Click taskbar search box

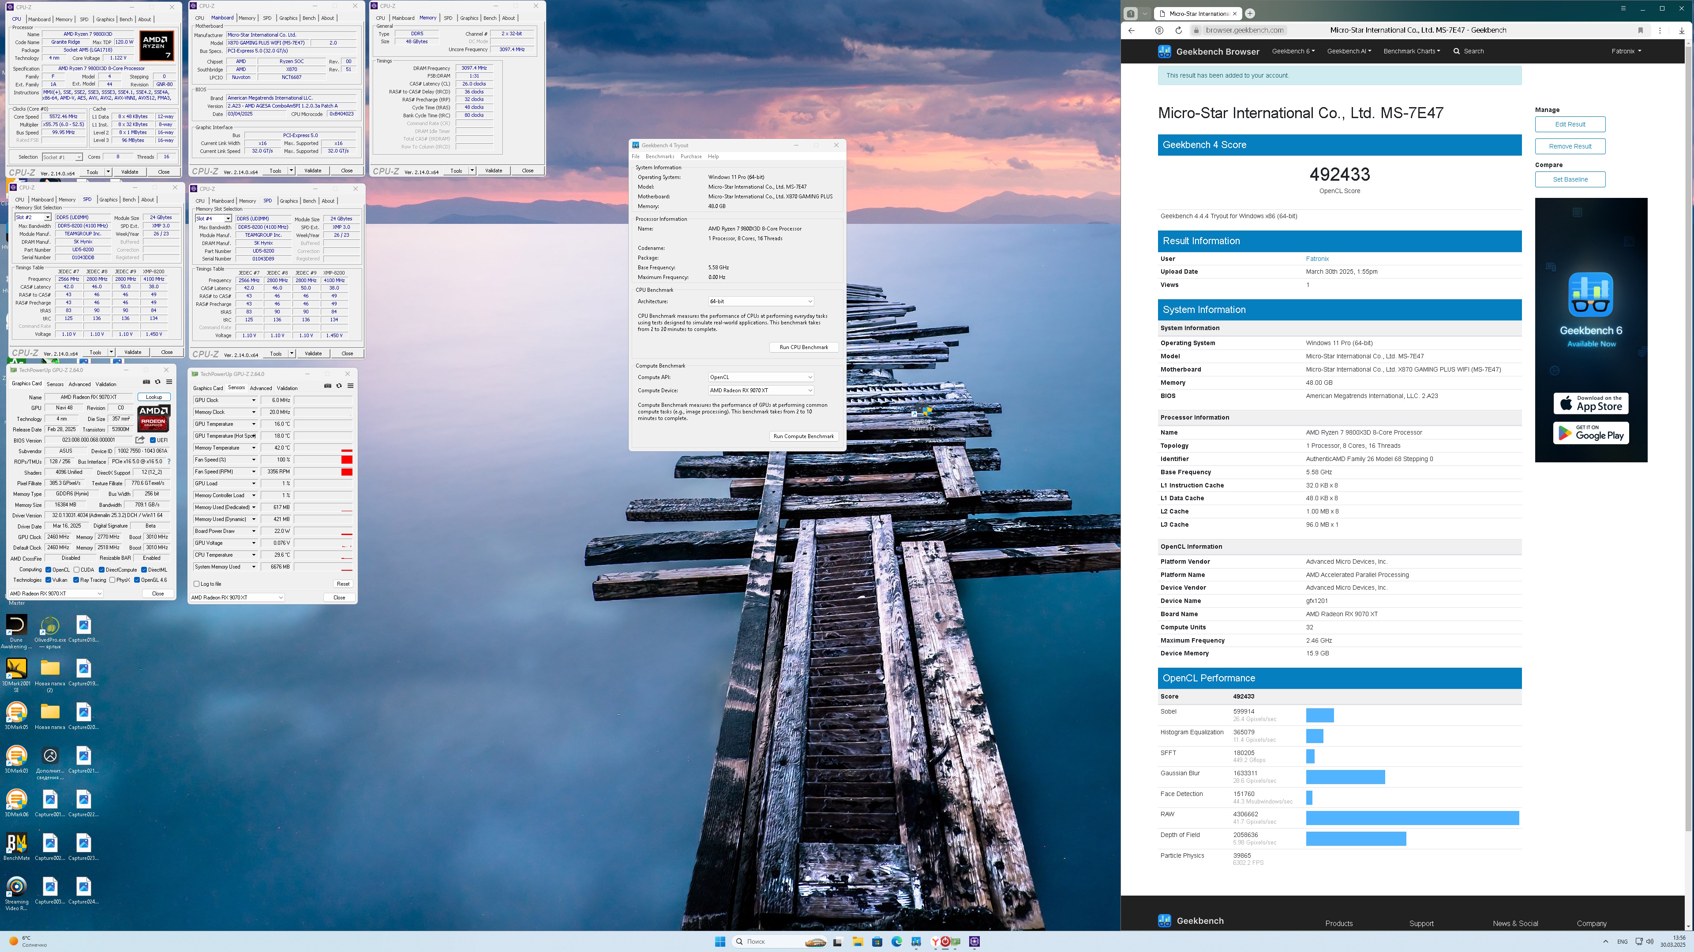pos(779,941)
